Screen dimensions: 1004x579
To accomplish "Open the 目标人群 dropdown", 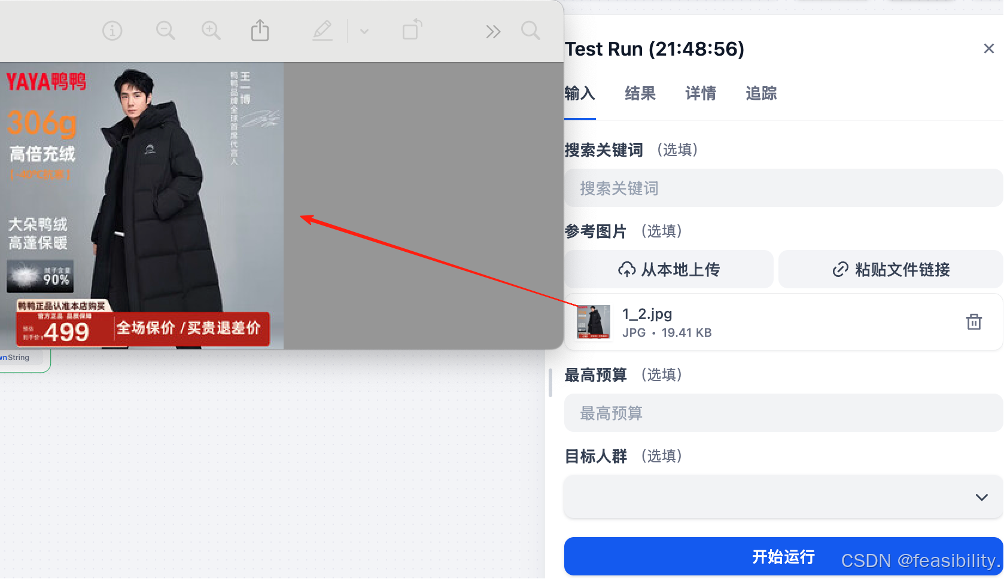I will click(783, 496).
